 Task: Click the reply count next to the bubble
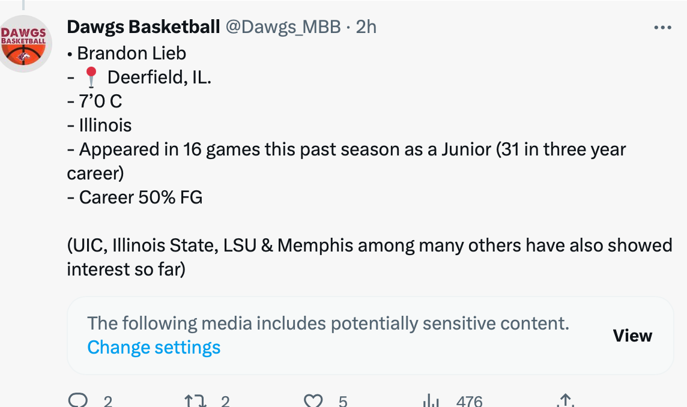tap(108, 401)
